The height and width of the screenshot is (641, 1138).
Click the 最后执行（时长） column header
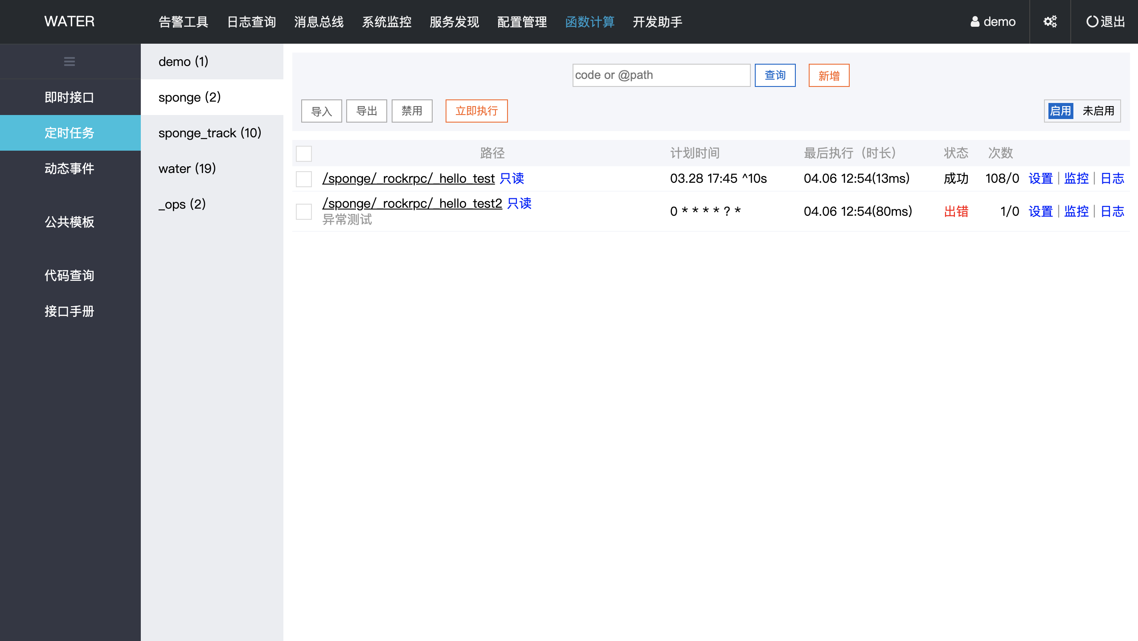click(x=850, y=153)
